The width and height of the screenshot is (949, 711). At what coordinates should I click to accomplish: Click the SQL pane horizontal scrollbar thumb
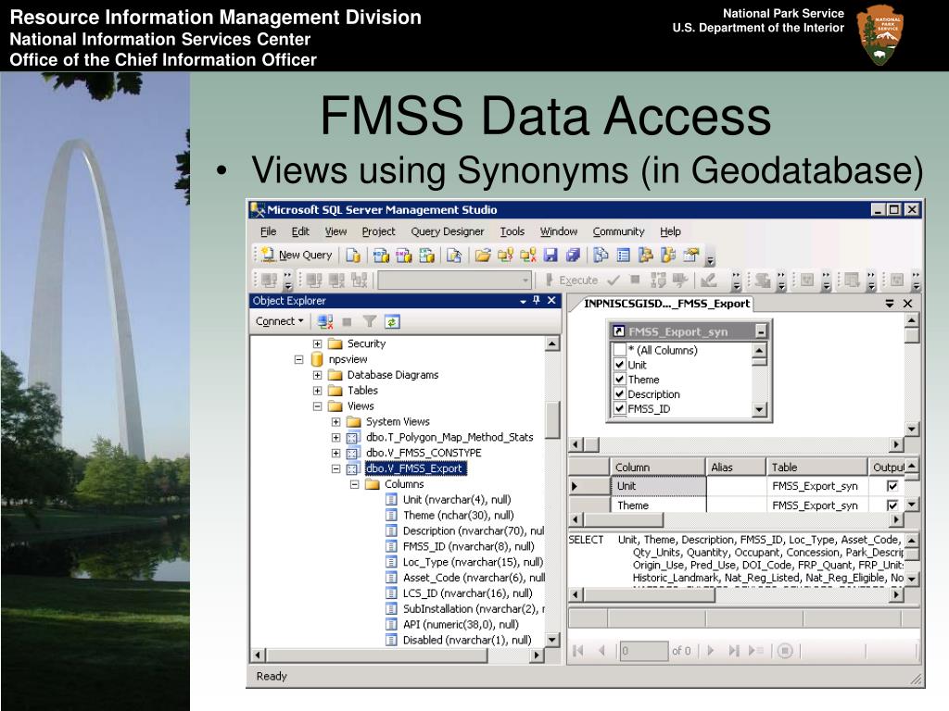click(x=650, y=595)
